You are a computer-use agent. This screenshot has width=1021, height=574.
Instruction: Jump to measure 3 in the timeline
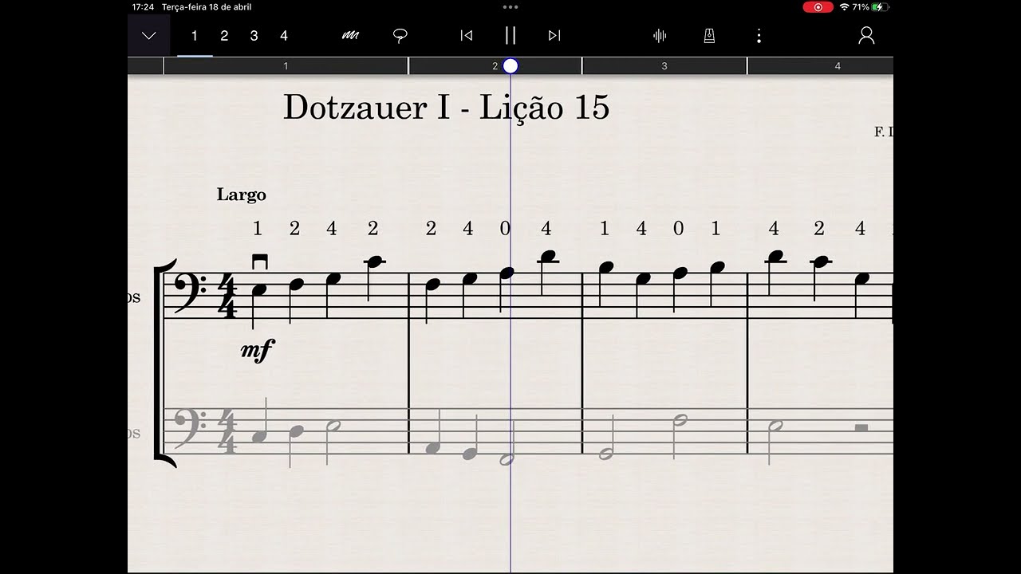pos(664,66)
